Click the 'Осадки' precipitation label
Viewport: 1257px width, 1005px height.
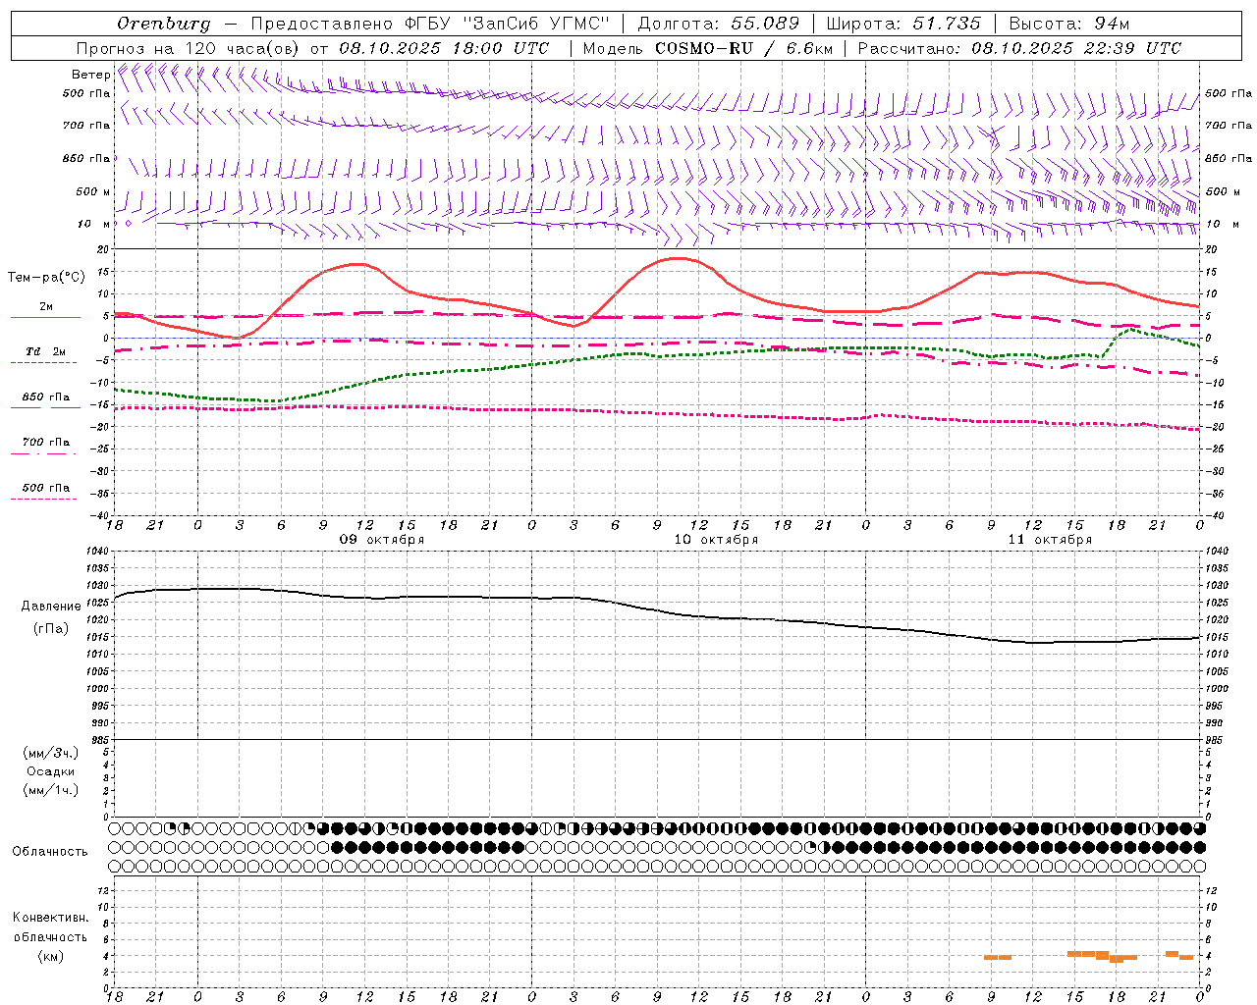[51, 771]
